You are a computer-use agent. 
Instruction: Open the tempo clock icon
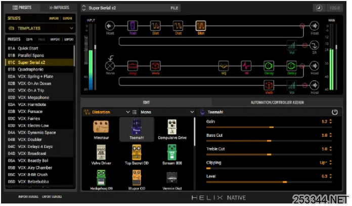(x=319, y=8)
